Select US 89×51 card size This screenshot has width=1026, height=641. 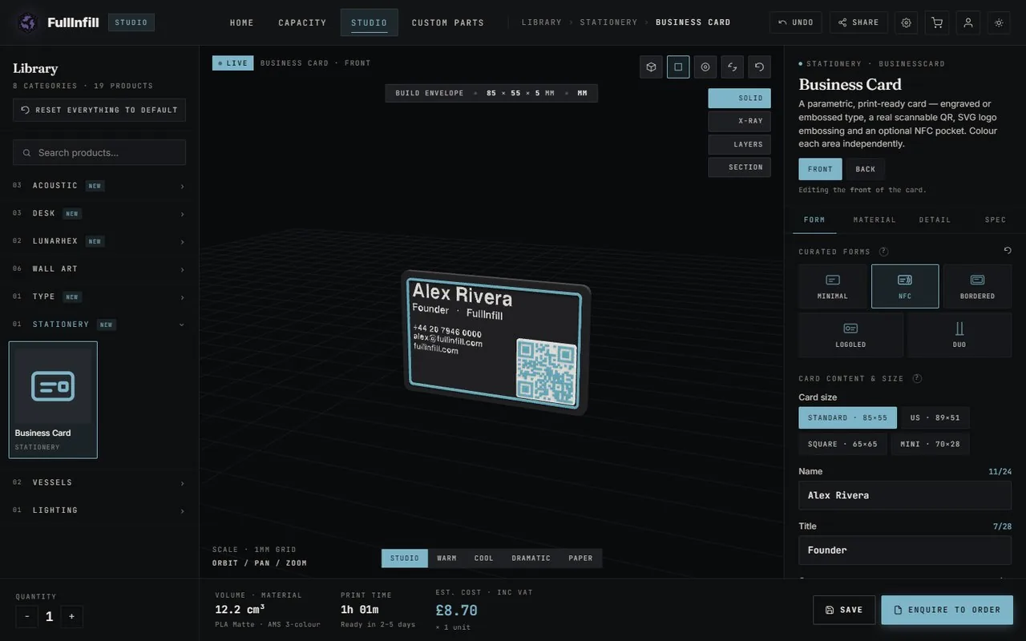coord(935,417)
